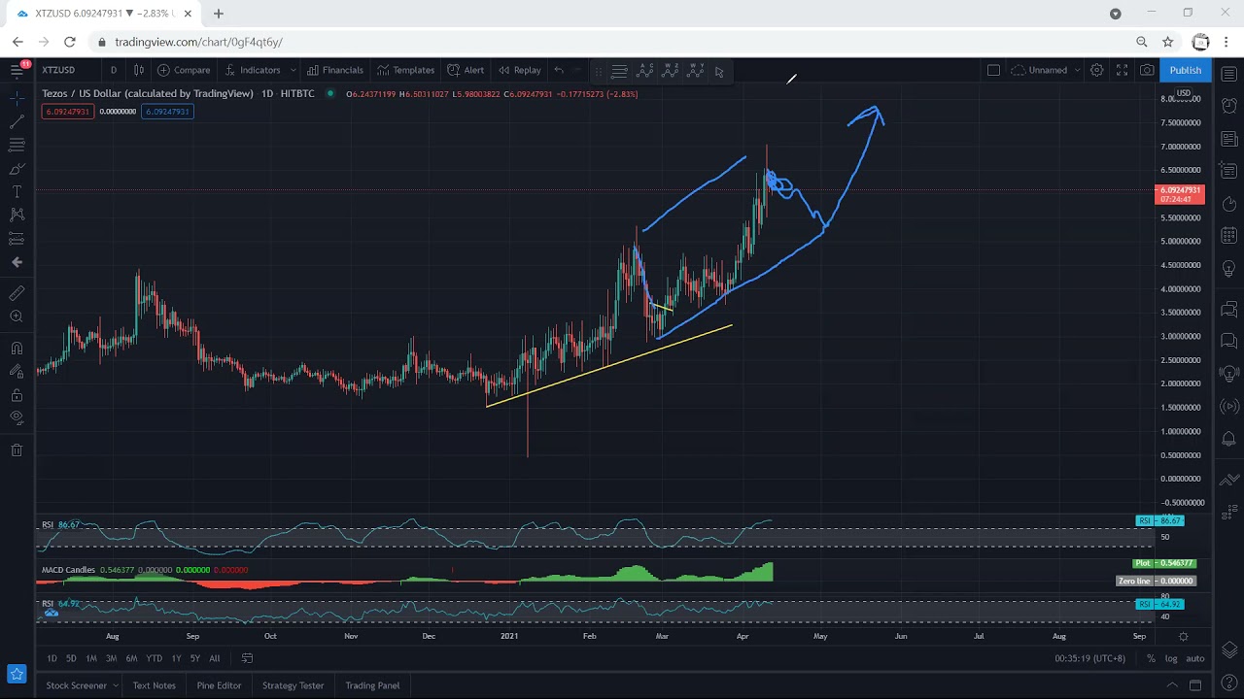Screen dimensions: 1244x699
Task: Select the 6M date range
Action: tap(131, 658)
